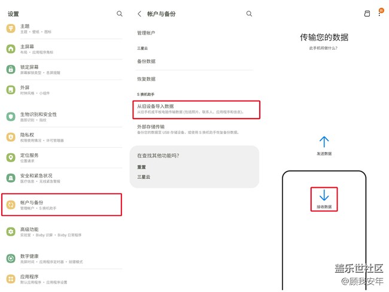Choose 从旧设备导入数据 option
The height and width of the screenshot is (292, 389).
pyautogui.click(x=196, y=109)
